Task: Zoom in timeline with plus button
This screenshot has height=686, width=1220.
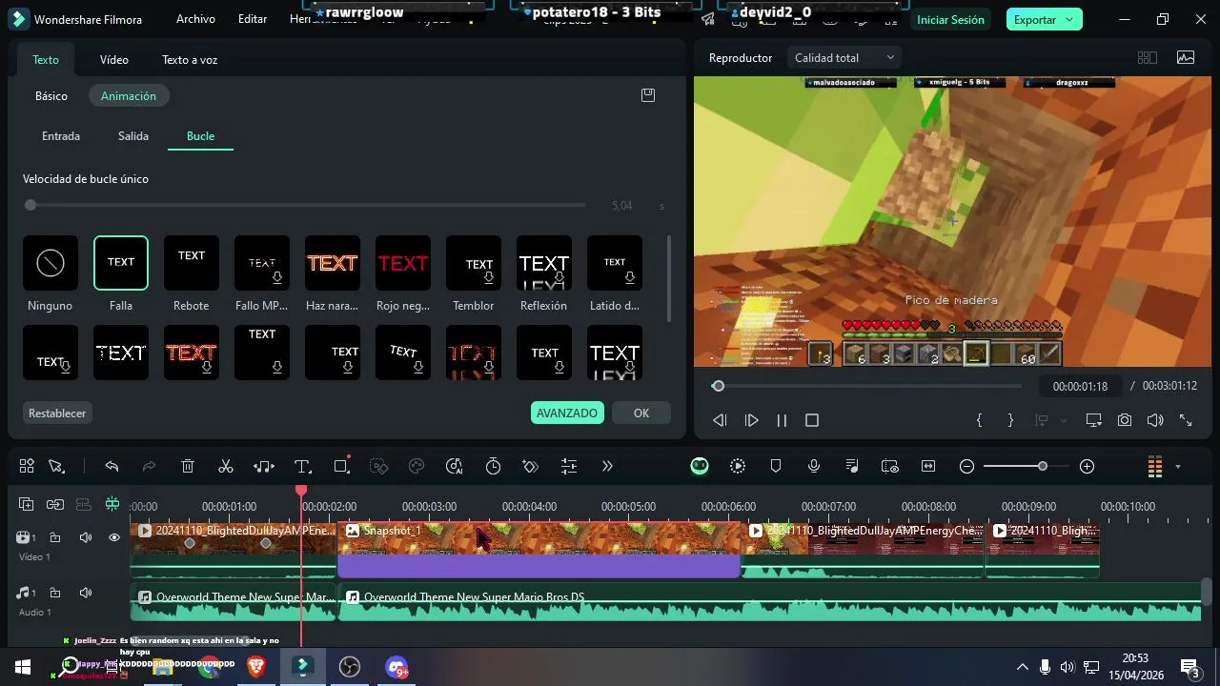Action: click(1087, 466)
